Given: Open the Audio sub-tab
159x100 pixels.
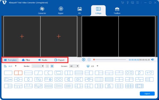Looking at the screenshot, I should [x=43, y=60].
